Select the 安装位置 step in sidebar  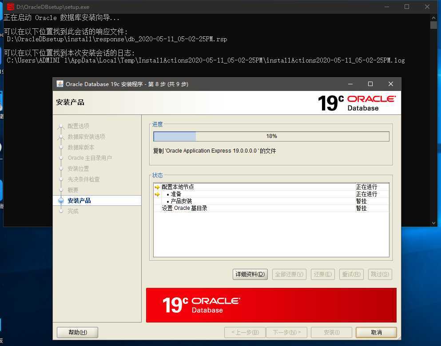[78, 169]
